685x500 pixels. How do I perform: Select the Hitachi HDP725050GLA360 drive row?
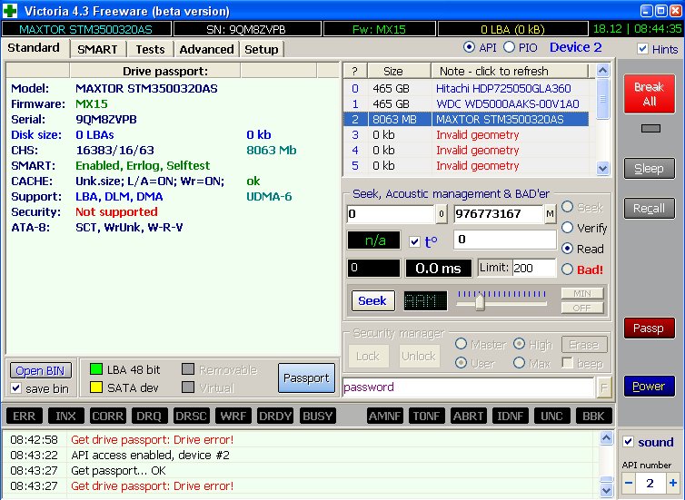[467, 89]
